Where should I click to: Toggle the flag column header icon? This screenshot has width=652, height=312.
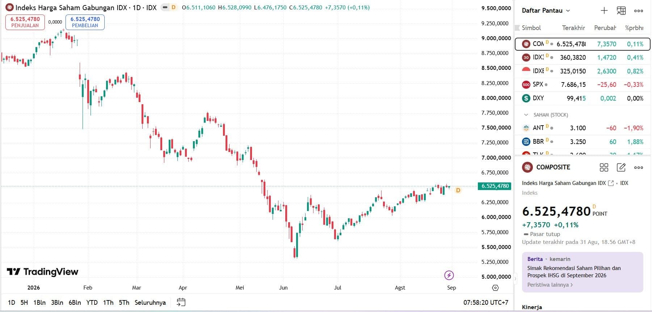tap(517, 28)
